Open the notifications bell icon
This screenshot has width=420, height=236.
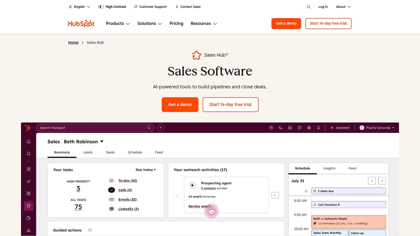pyautogui.click(x=318, y=128)
